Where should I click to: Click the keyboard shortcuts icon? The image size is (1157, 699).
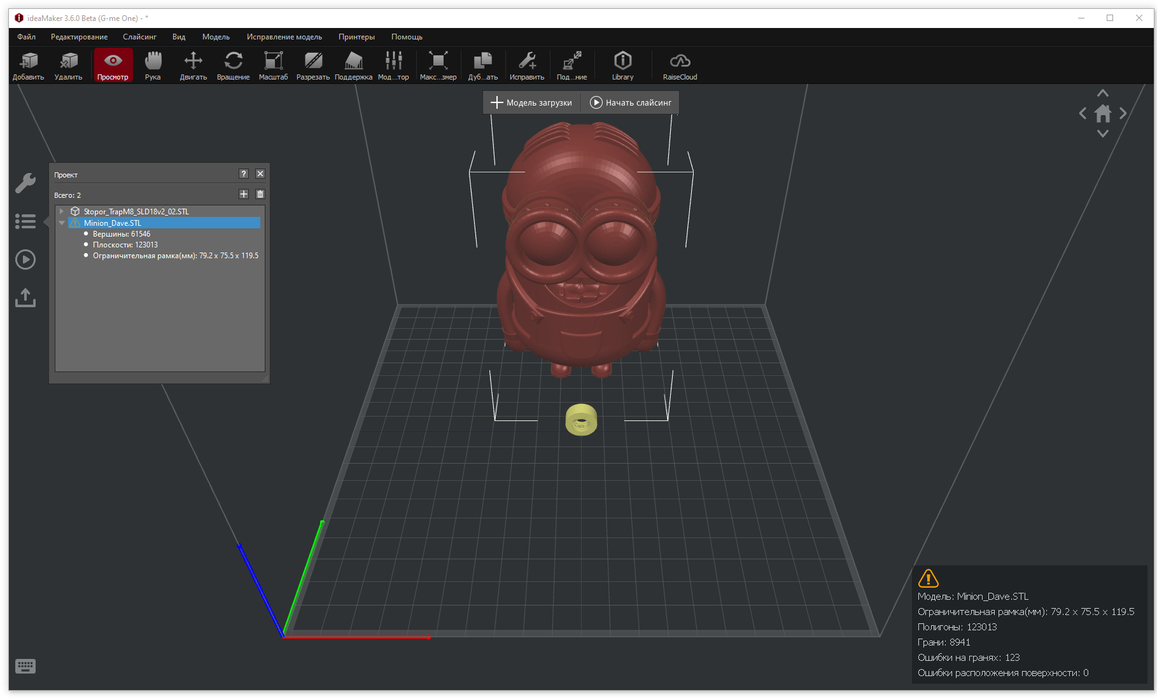pyautogui.click(x=25, y=666)
